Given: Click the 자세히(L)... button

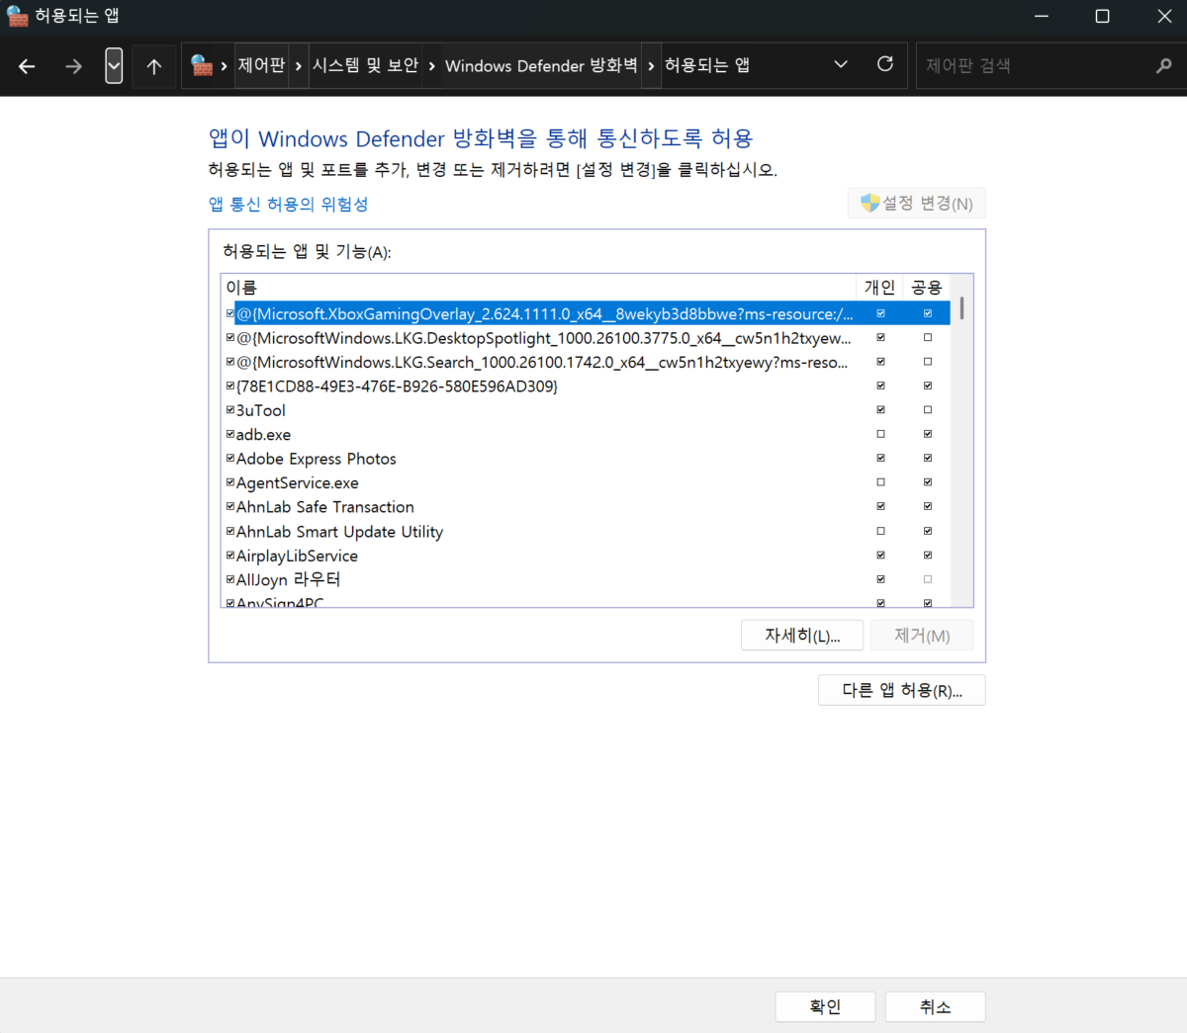Looking at the screenshot, I should click(x=802, y=636).
